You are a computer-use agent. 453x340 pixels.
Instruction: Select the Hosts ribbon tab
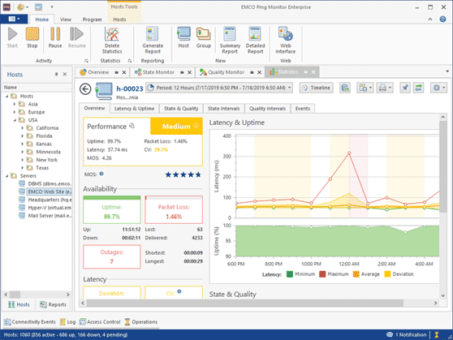tap(119, 19)
